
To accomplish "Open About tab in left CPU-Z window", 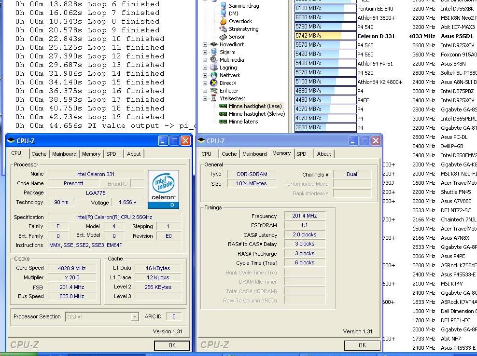I will [134, 154].
